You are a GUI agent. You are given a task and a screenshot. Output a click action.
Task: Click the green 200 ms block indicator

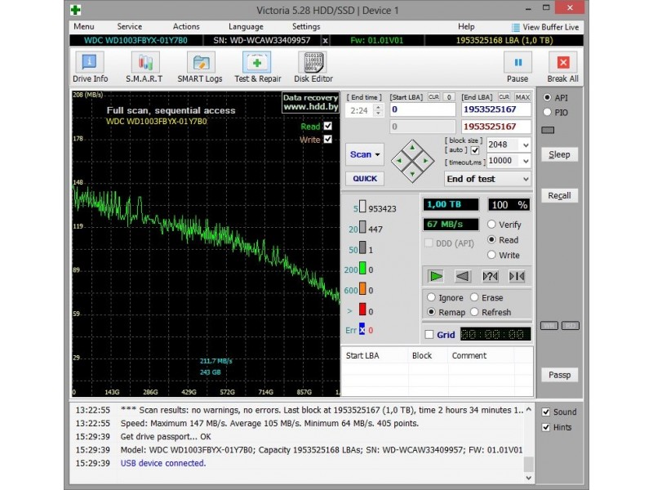pyautogui.click(x=362, y=268)
